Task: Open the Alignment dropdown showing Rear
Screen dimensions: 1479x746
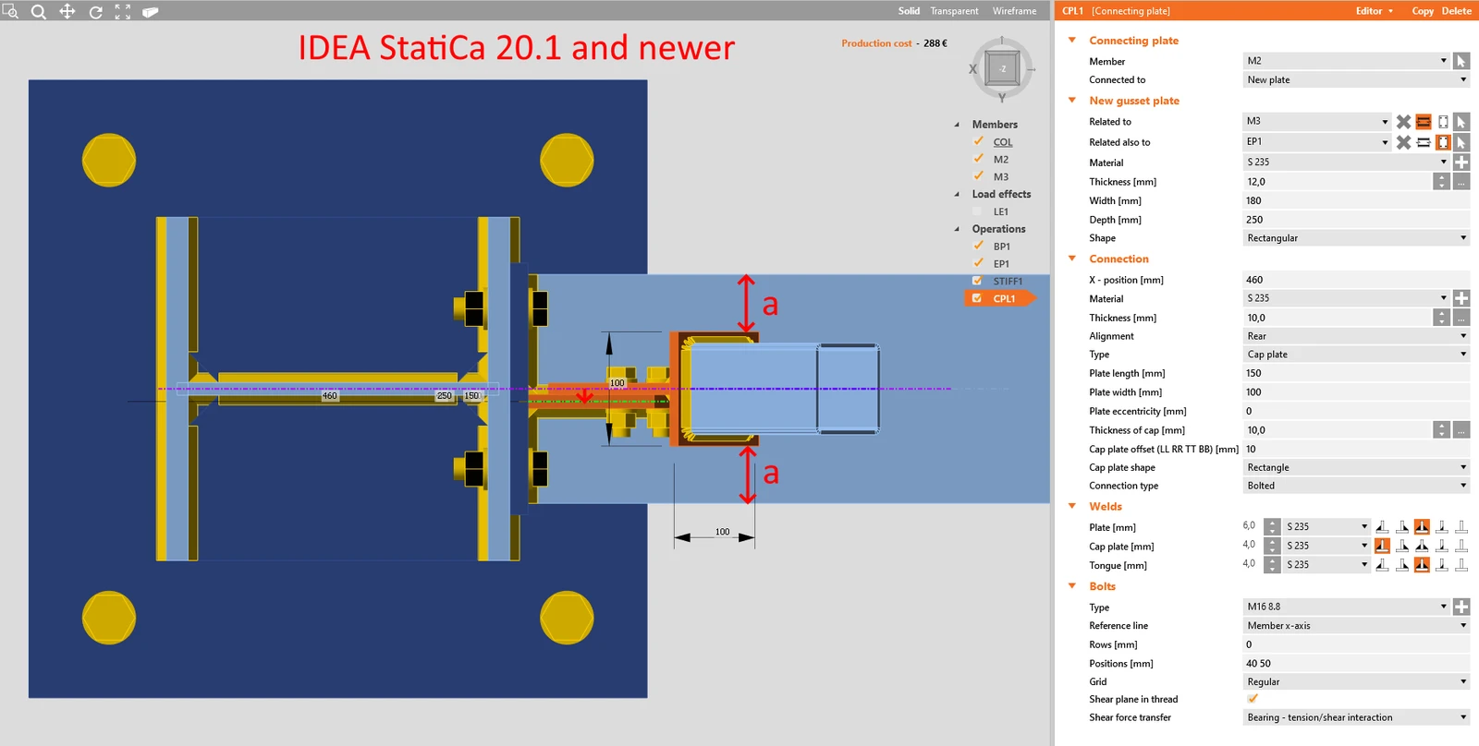Action: tap(1356, 336)
